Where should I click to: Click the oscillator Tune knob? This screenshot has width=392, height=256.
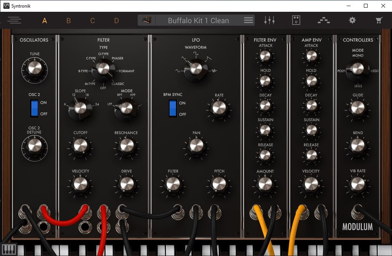click(x=35, y=68)
